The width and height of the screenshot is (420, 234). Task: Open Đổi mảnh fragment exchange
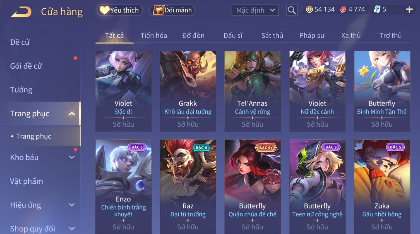click(172, 10)
